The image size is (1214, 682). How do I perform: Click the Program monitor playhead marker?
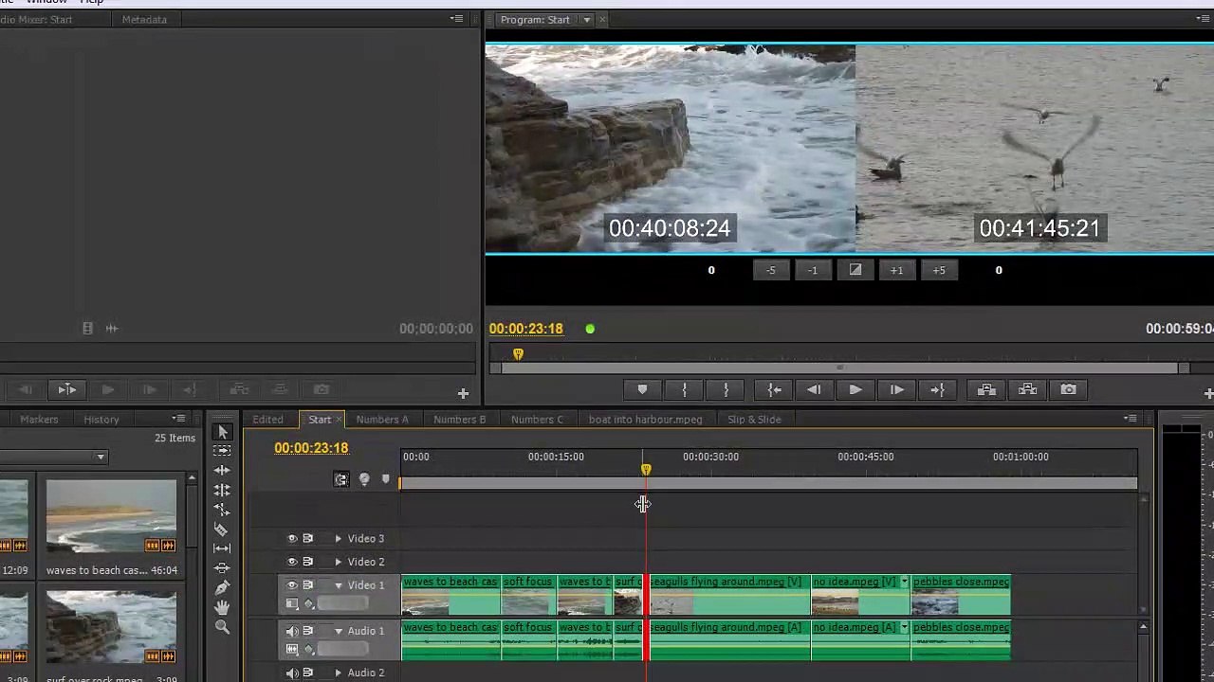pos(518,354)
